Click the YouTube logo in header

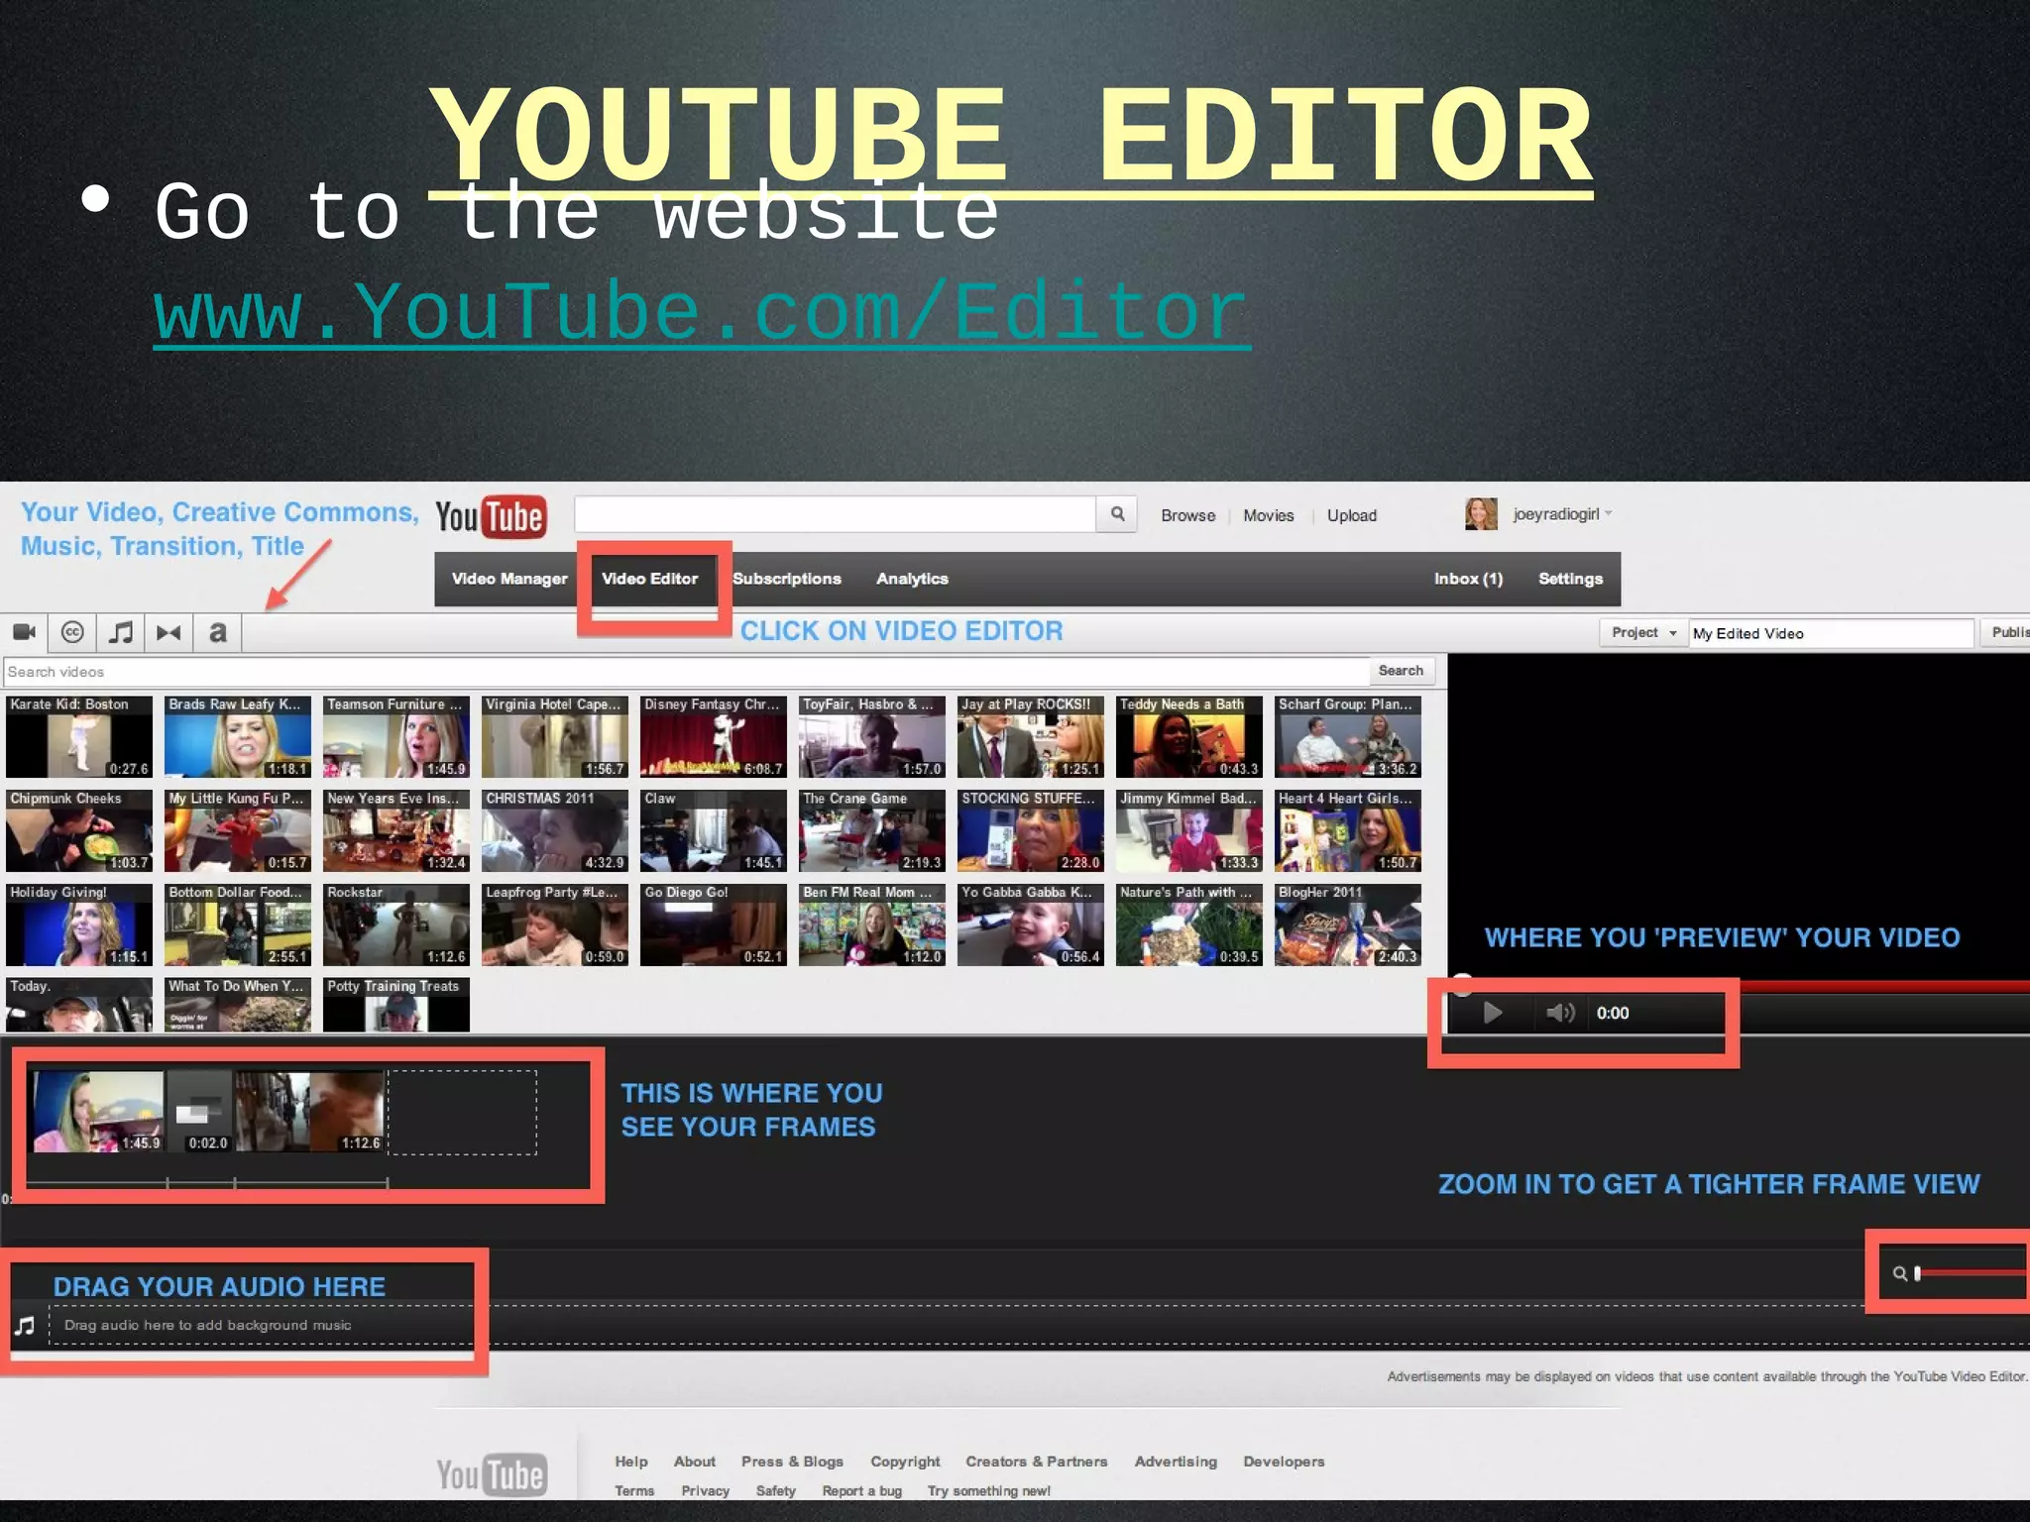[491, 516]
